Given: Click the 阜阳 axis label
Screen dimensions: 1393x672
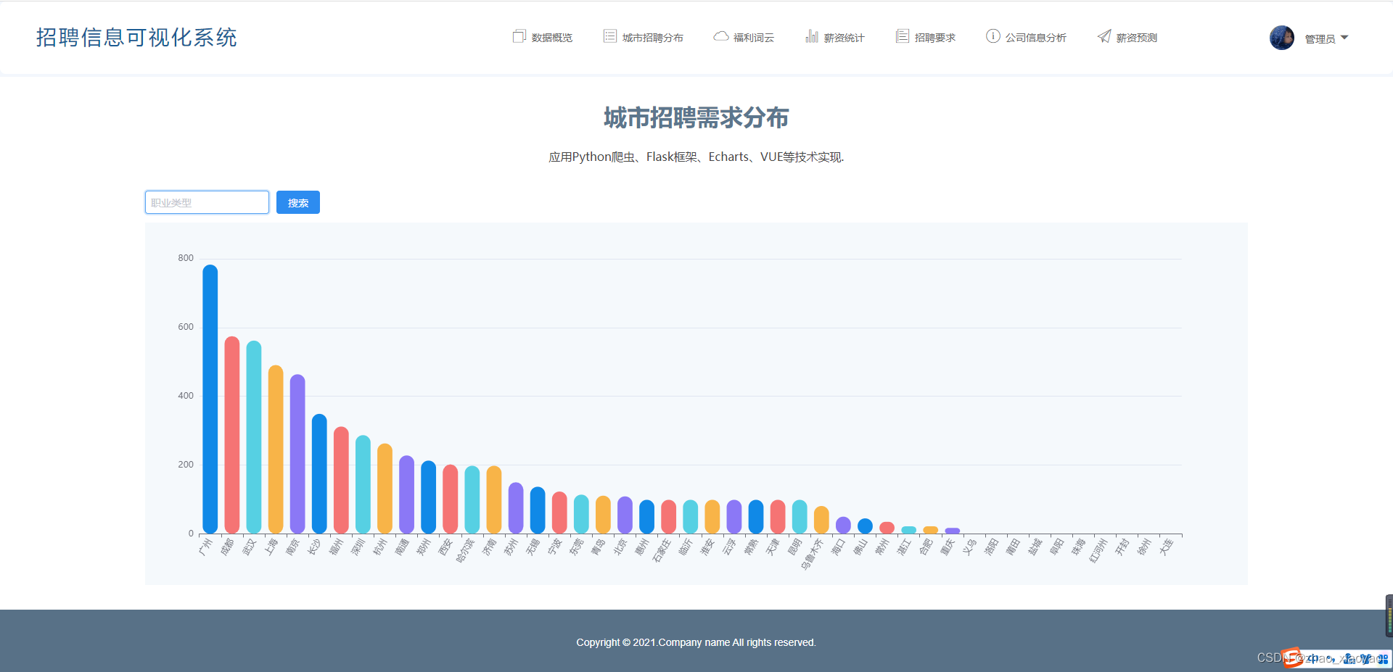Looking at the screenshot, I should 1056,547.
